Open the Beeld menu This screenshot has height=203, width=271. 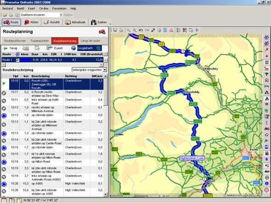pos(20,8)
